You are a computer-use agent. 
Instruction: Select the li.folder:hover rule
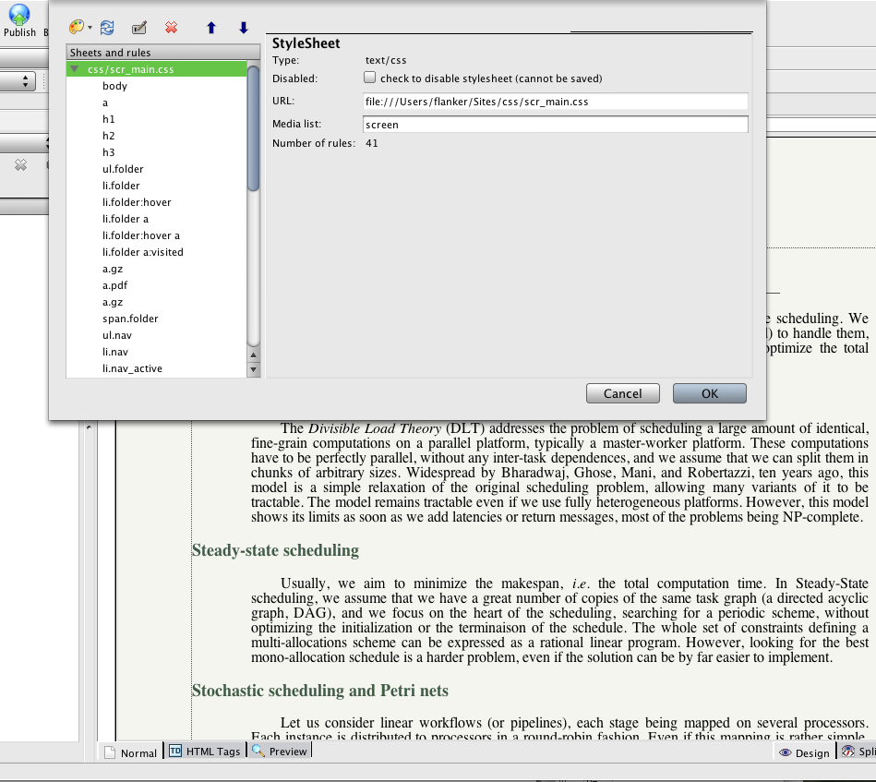point(137,202)
